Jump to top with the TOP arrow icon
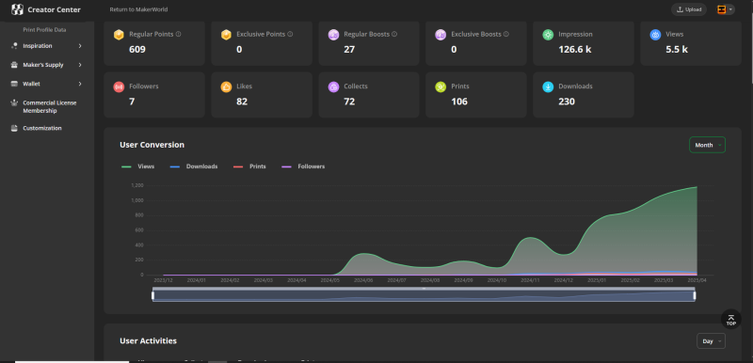Image resolution: width=753 pixels, height=363 pixels. point(731,320)
